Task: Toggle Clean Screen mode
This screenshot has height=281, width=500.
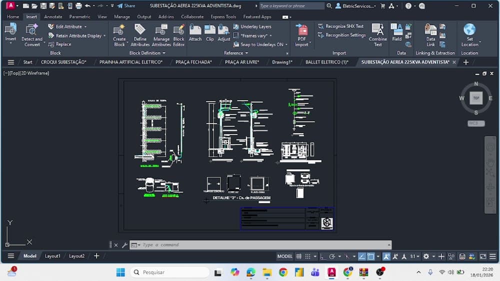Action: pyautogui.click(x=483, y=256)
